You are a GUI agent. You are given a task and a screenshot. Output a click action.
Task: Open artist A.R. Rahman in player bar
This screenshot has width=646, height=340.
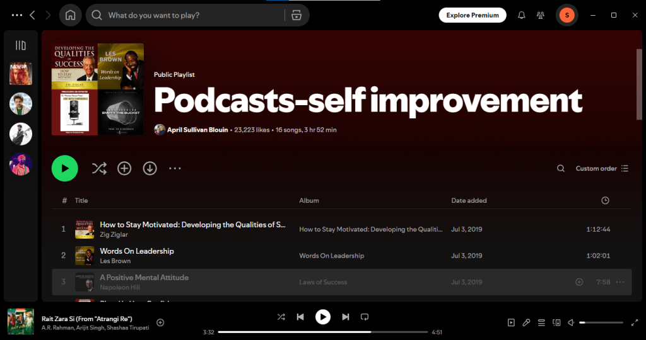tap(57, 328)
